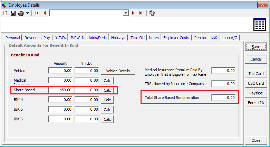This screenshot has width=270, height=147.
Task: Open the calendar grid icon
Action: coord(259,25)
